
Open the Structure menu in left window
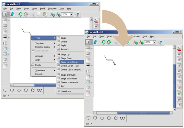pos(52,9)
